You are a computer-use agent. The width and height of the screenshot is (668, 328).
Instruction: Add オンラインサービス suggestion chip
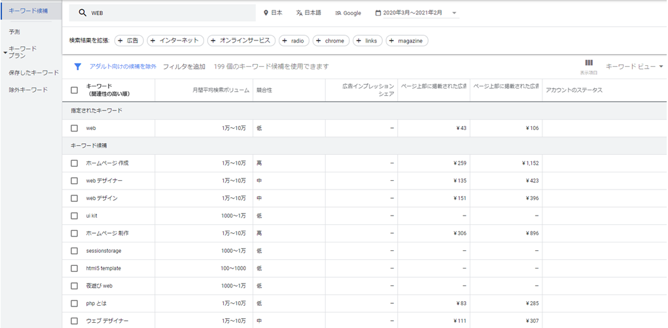(x=241, y=41)
